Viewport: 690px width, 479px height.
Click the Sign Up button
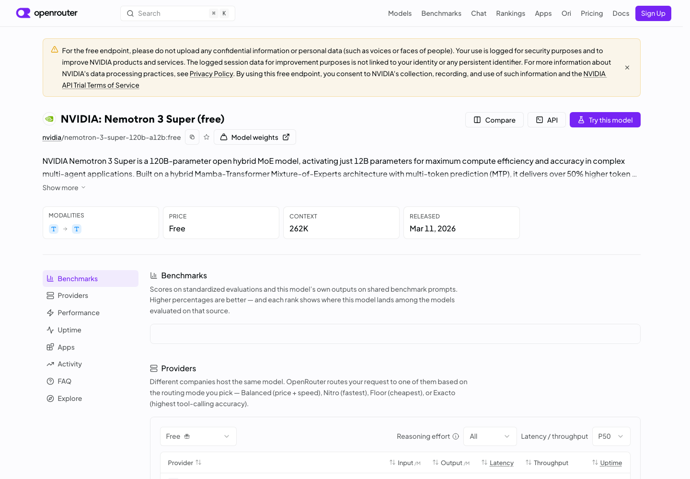coord(653,13)
